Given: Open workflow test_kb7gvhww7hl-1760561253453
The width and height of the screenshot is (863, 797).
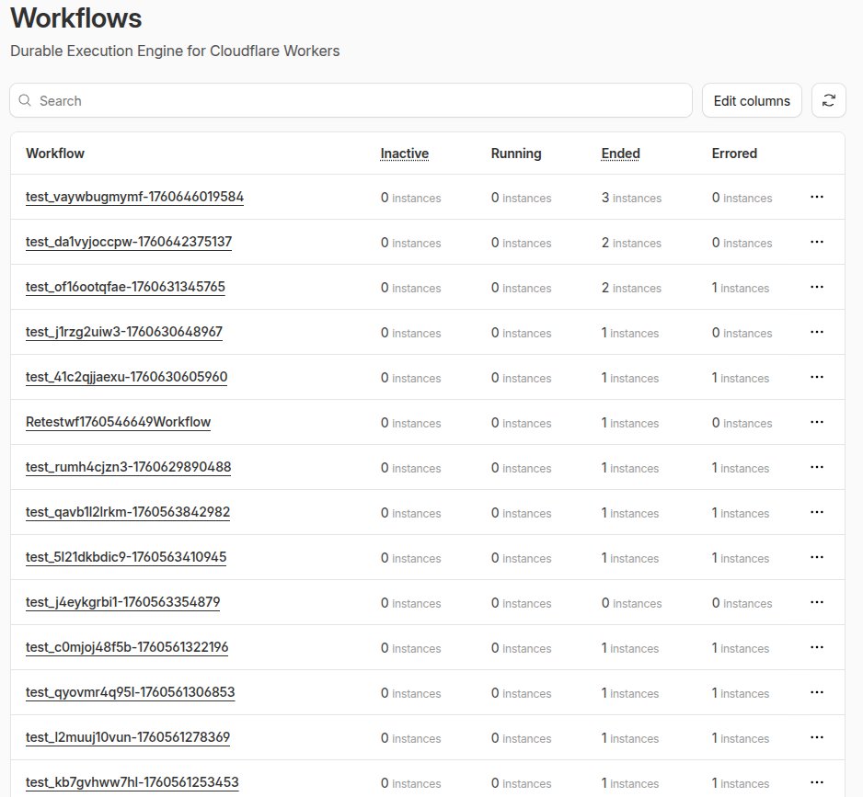Looking at the screenshot, I should point(132,782).
